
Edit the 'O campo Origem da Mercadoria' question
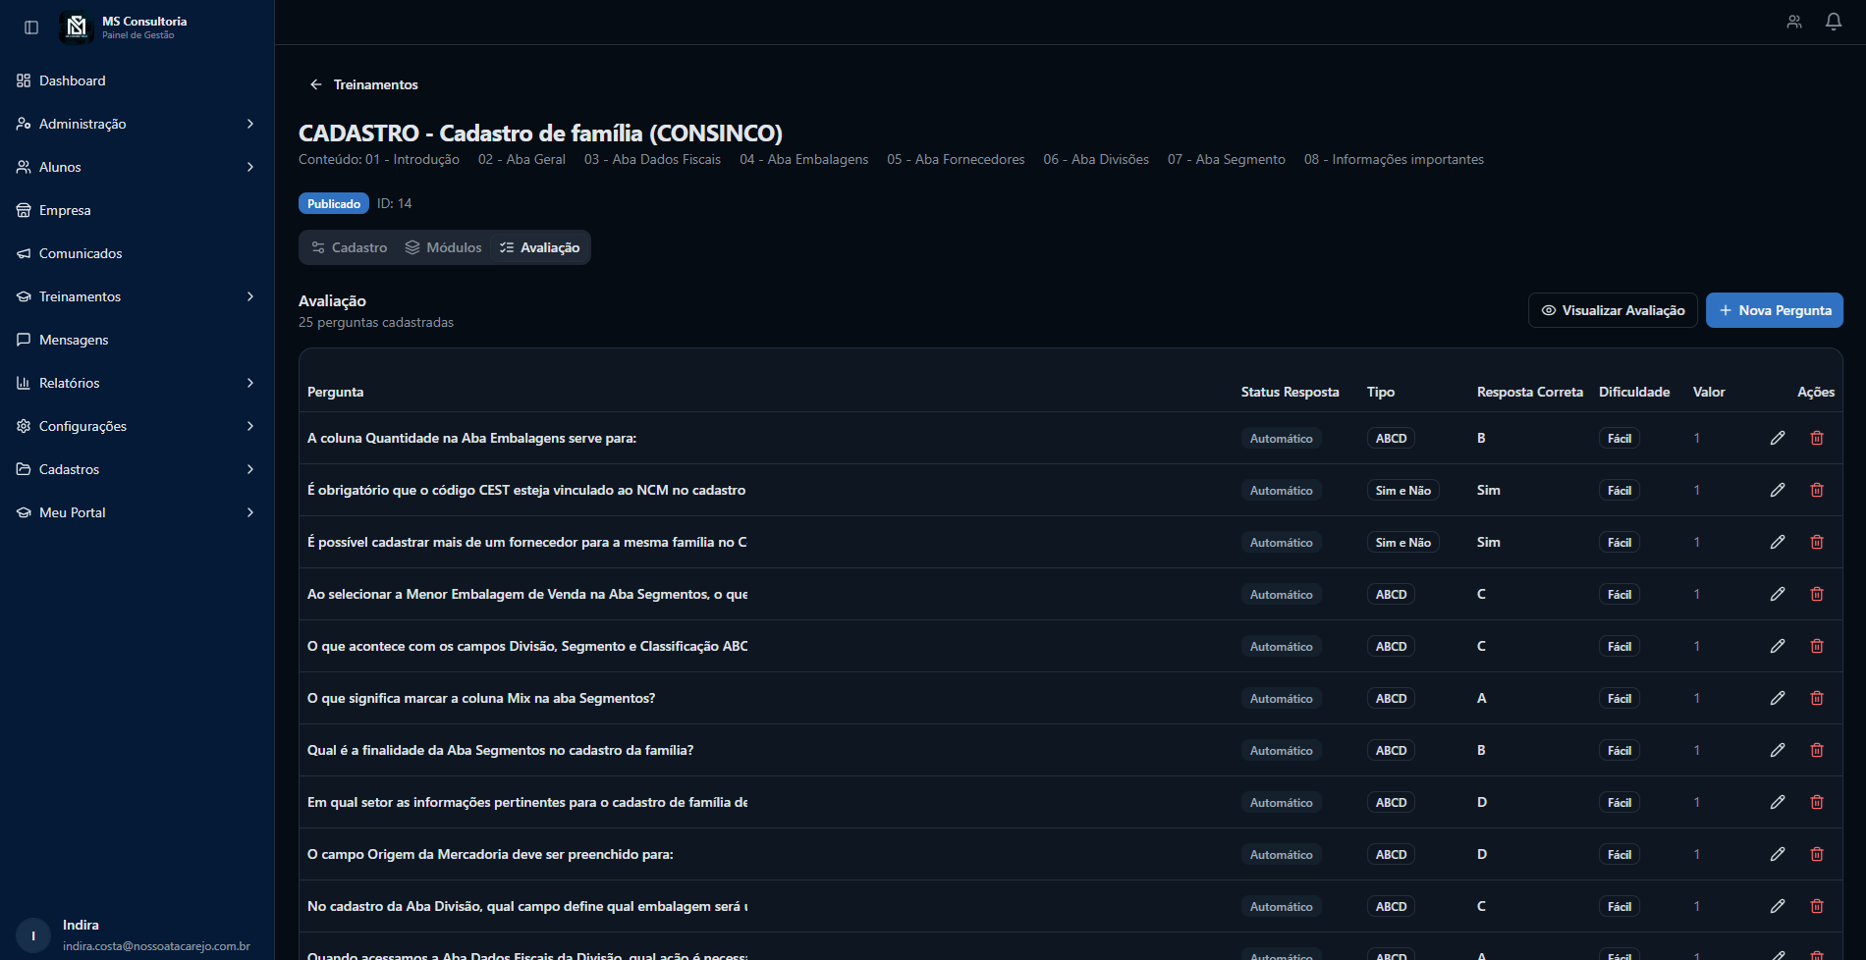1778,854
